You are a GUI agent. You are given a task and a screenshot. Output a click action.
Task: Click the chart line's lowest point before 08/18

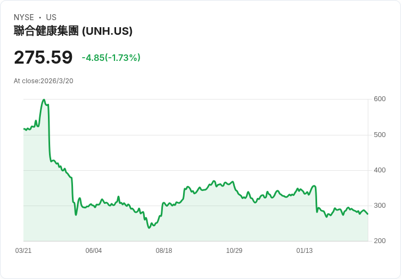point(149,228)
